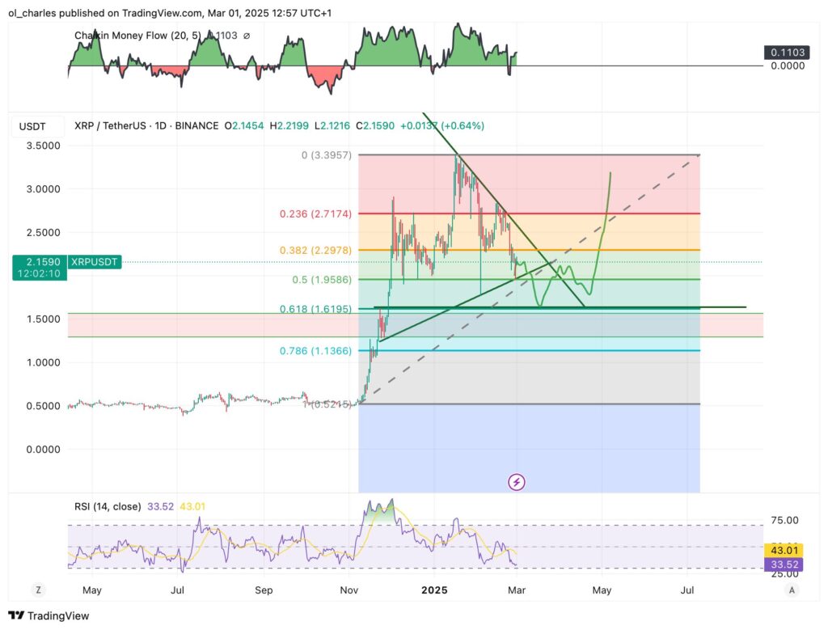The width and height of the screenshot is (828, 630).
Task: Select the 0.236 (2.7174) Fibonacci label
Action: pos(317,214)
